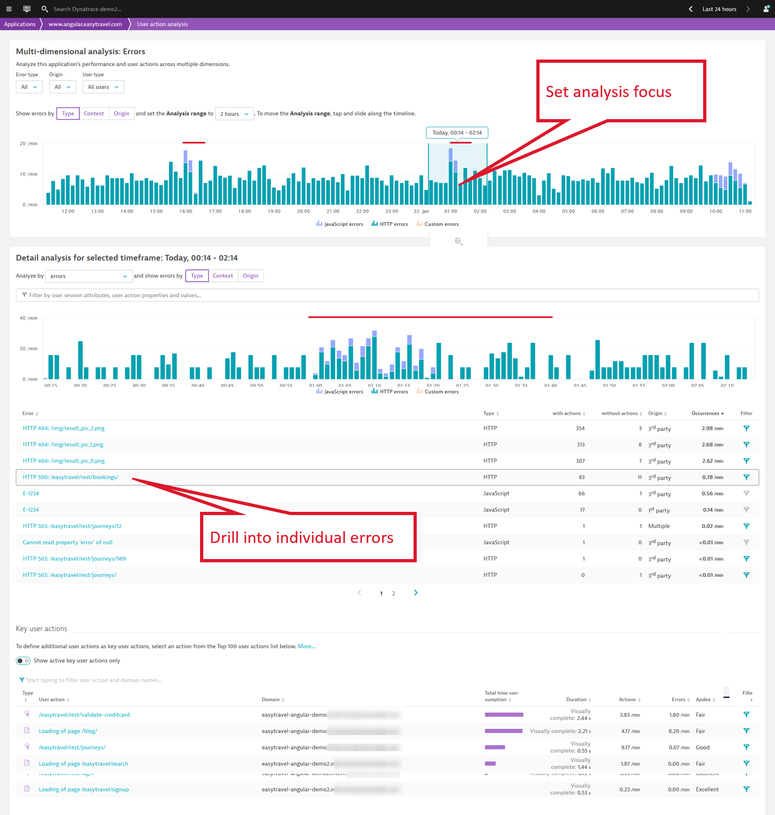Toggle Show active key user actions only

[23, 660]
